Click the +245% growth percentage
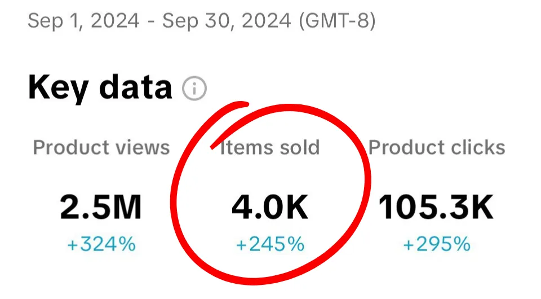The width and height of the screenshot is (541, 299). [270, 244]
